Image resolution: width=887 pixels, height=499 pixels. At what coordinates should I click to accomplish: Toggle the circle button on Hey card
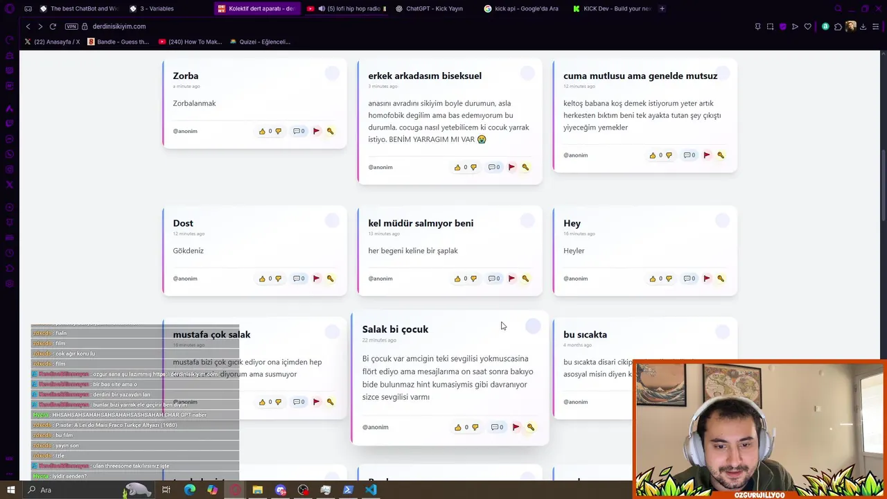pyautogui.click(x=722, y=220)
